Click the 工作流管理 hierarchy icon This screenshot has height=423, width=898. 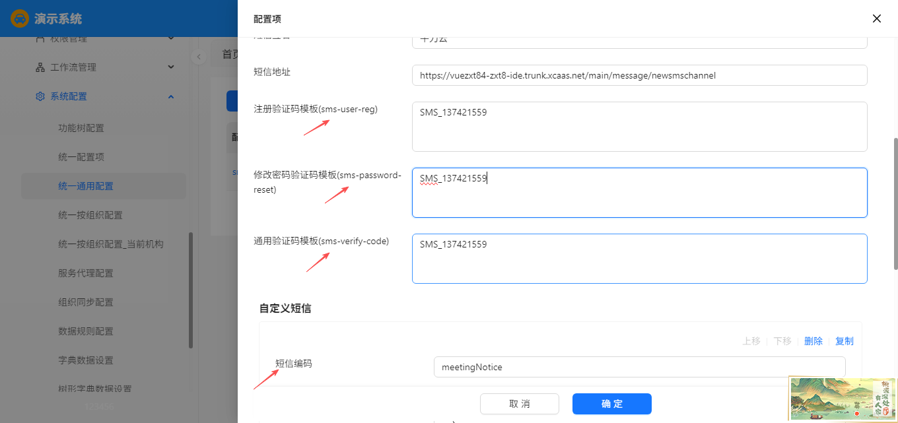click(x=40, y=67)
